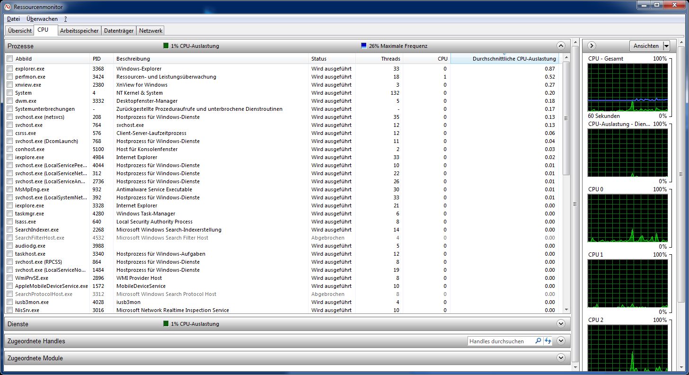Select the iexplore.exe row with PID 4984
This screenshot has width=689, height=375.
(x=281, y=157)
